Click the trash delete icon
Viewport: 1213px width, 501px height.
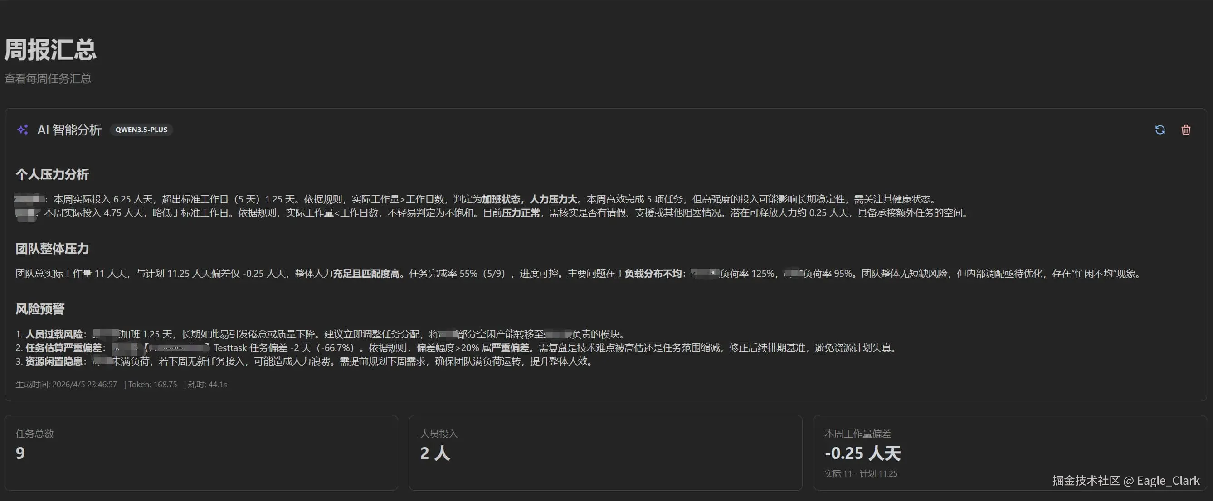(1186, 130)
